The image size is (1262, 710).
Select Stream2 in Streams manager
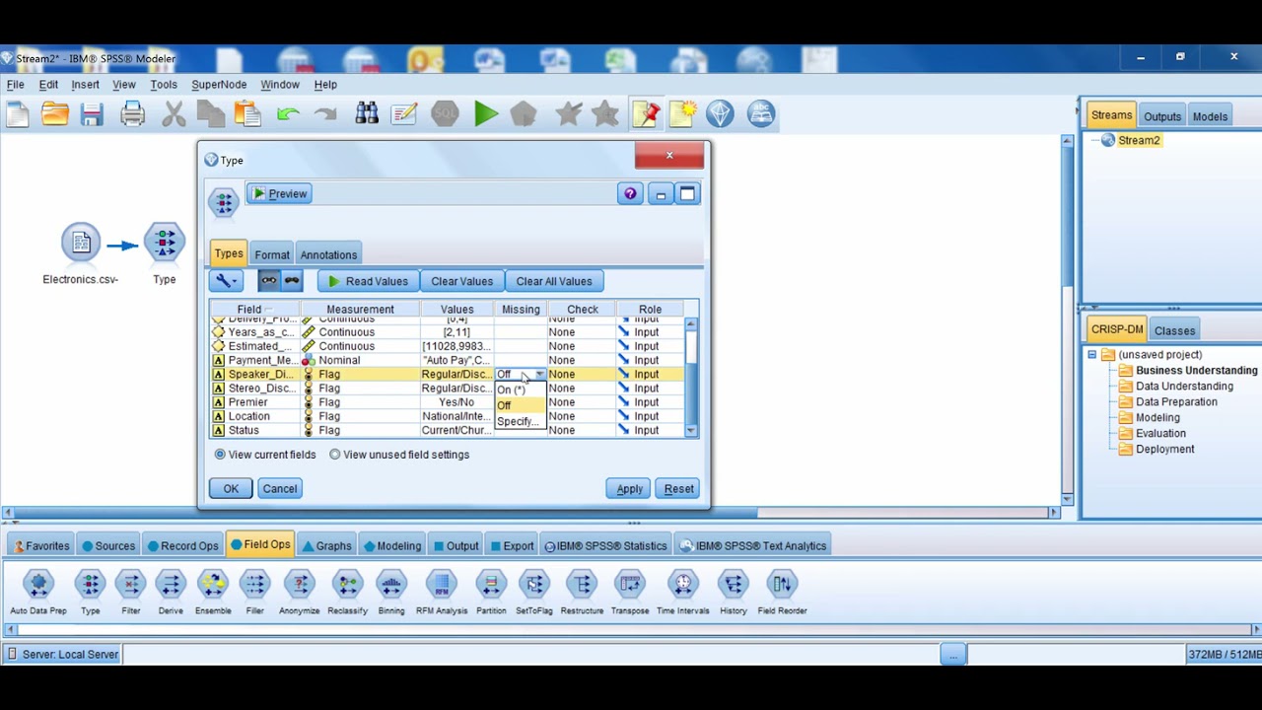(x=1139, y=140)
